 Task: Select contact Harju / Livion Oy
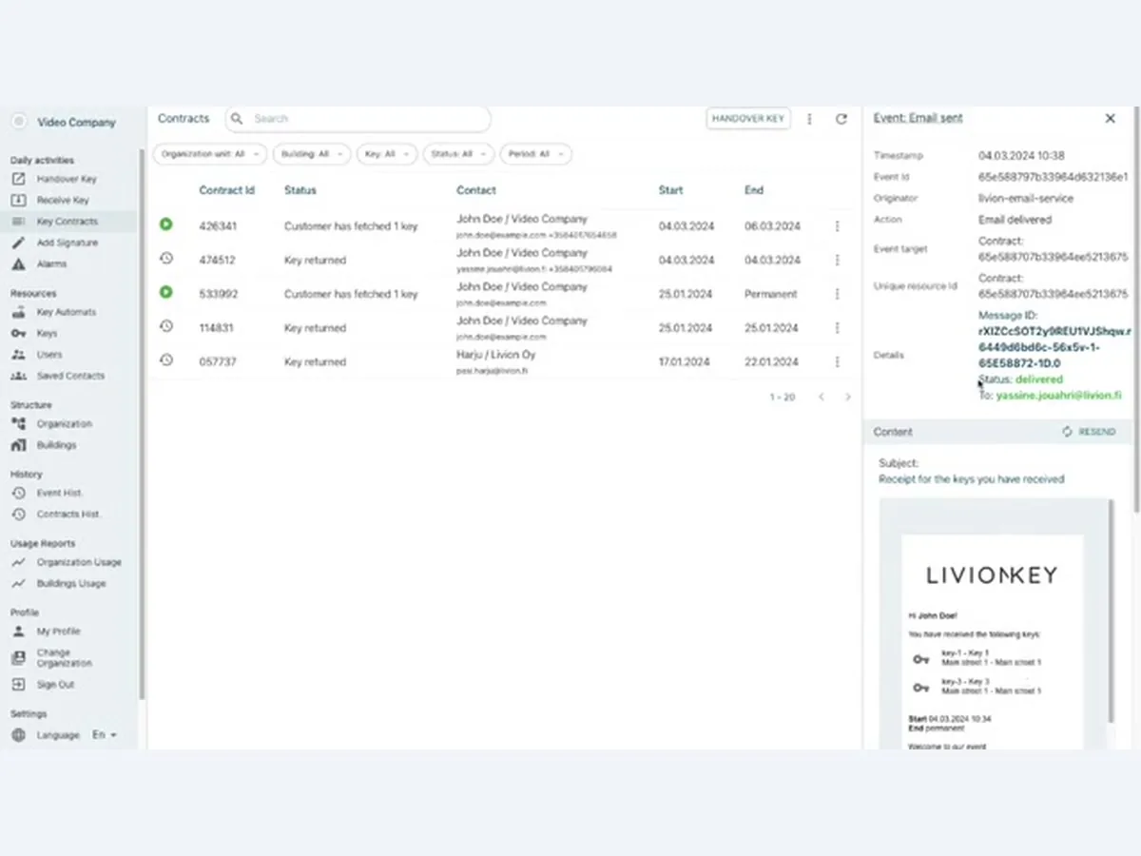(x=495, y=355)
